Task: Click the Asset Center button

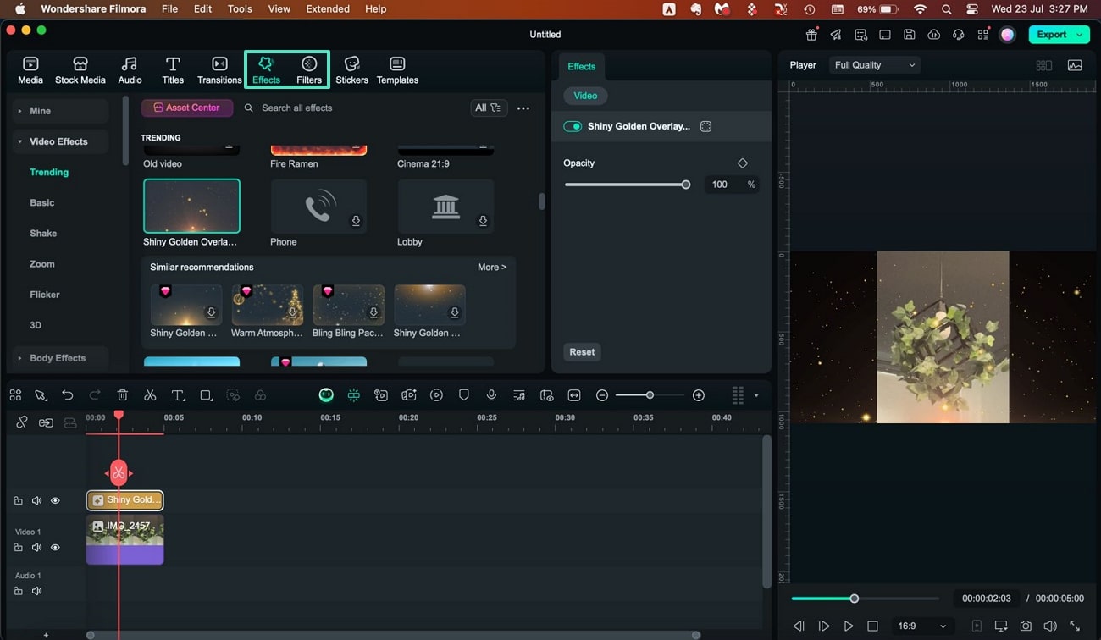Action: pyautogui.click(x=186, y=108)
